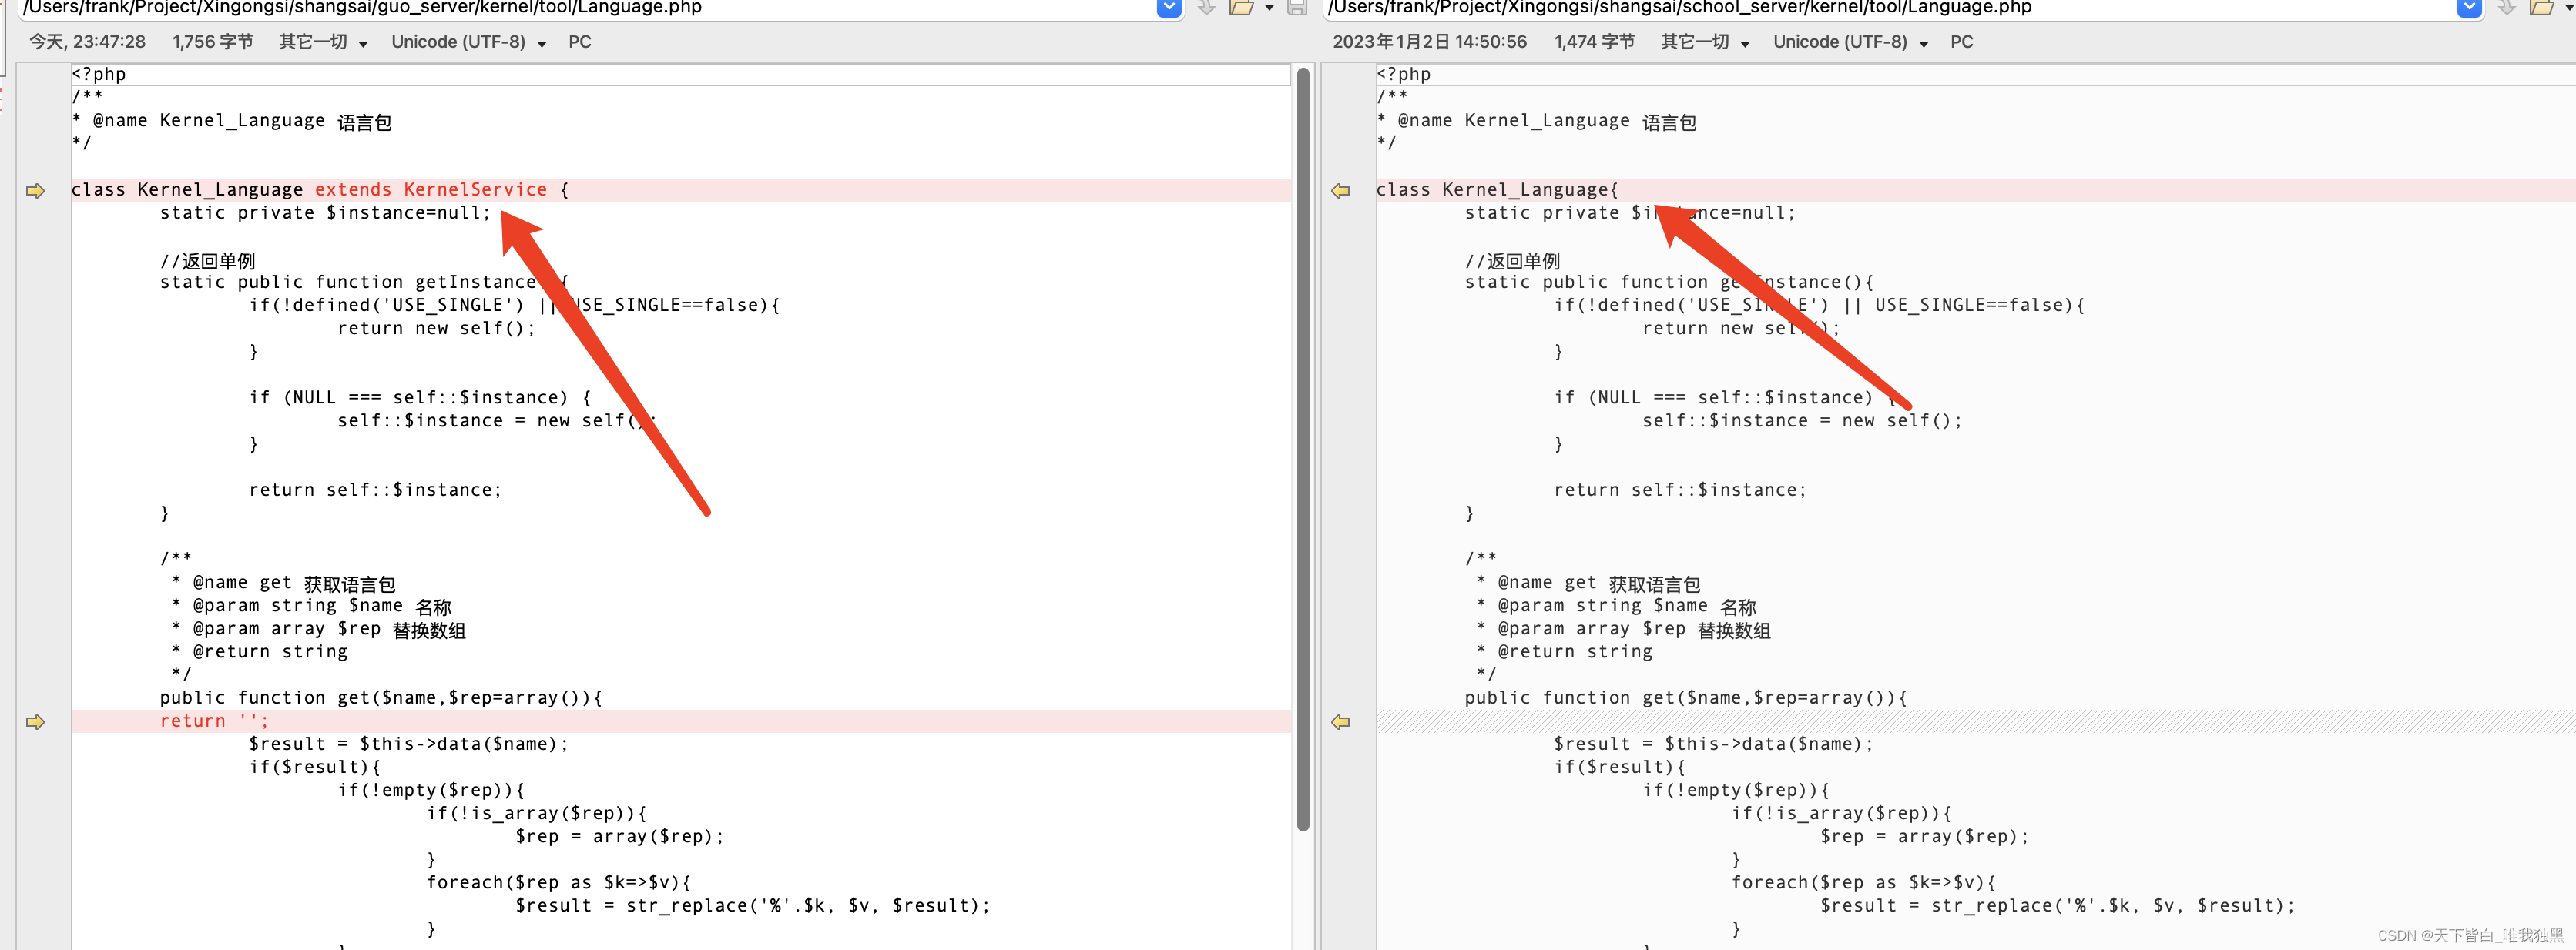Save the left file with the floppy disk icon
This screenshot has height=950, width=2576.
point(1297,7)
